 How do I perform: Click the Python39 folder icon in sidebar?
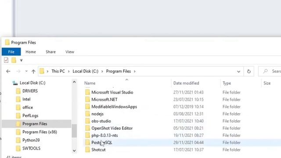pyautogui.click(x=18, y=140)
